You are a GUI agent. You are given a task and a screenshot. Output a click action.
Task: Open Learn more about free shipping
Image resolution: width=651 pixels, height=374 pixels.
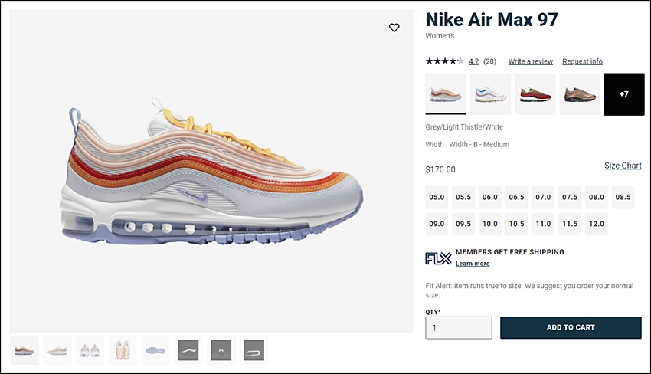pyautogui.click(x=473, y=264)
